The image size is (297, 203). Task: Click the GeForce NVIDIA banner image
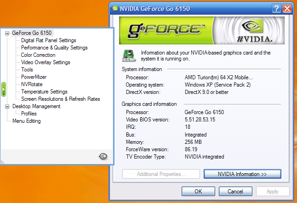[202, 31]
